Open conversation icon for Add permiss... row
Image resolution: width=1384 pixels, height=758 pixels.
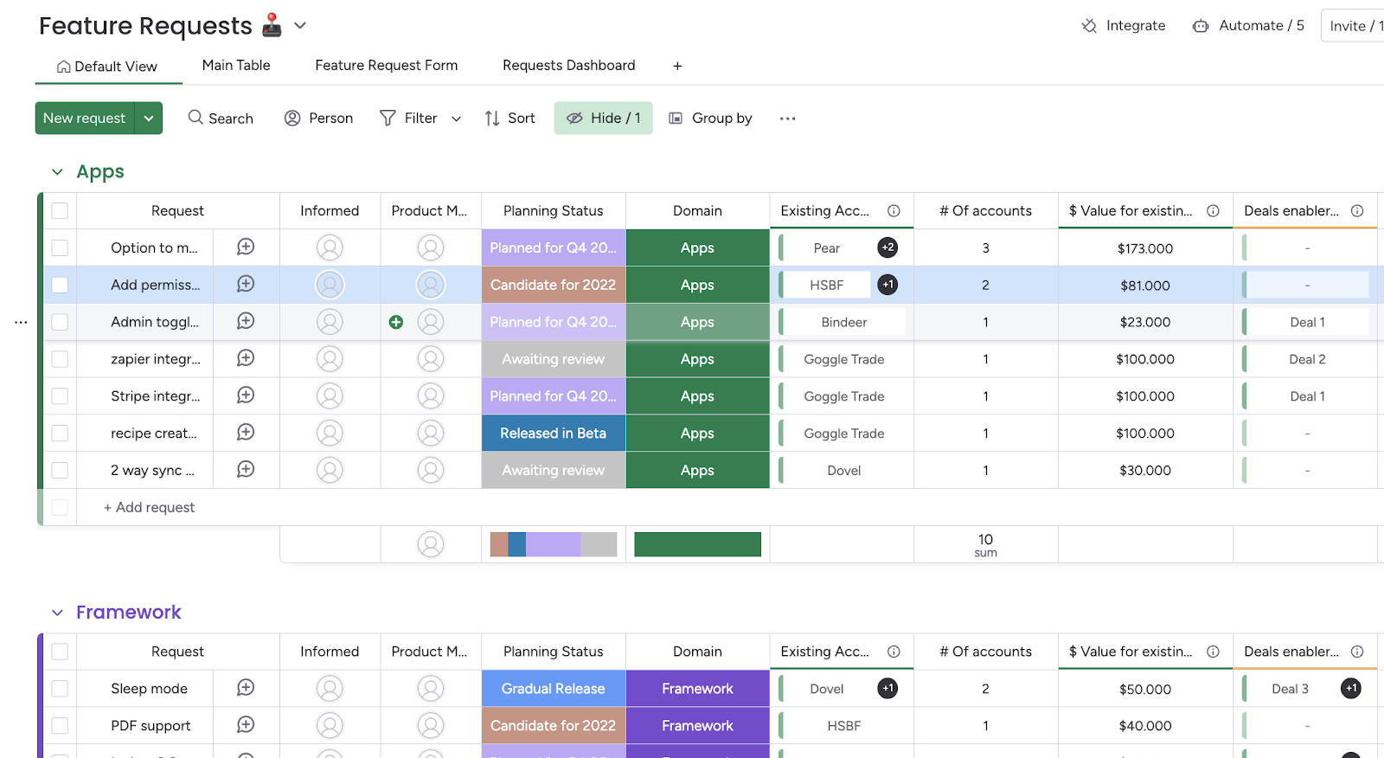point(246,284)
